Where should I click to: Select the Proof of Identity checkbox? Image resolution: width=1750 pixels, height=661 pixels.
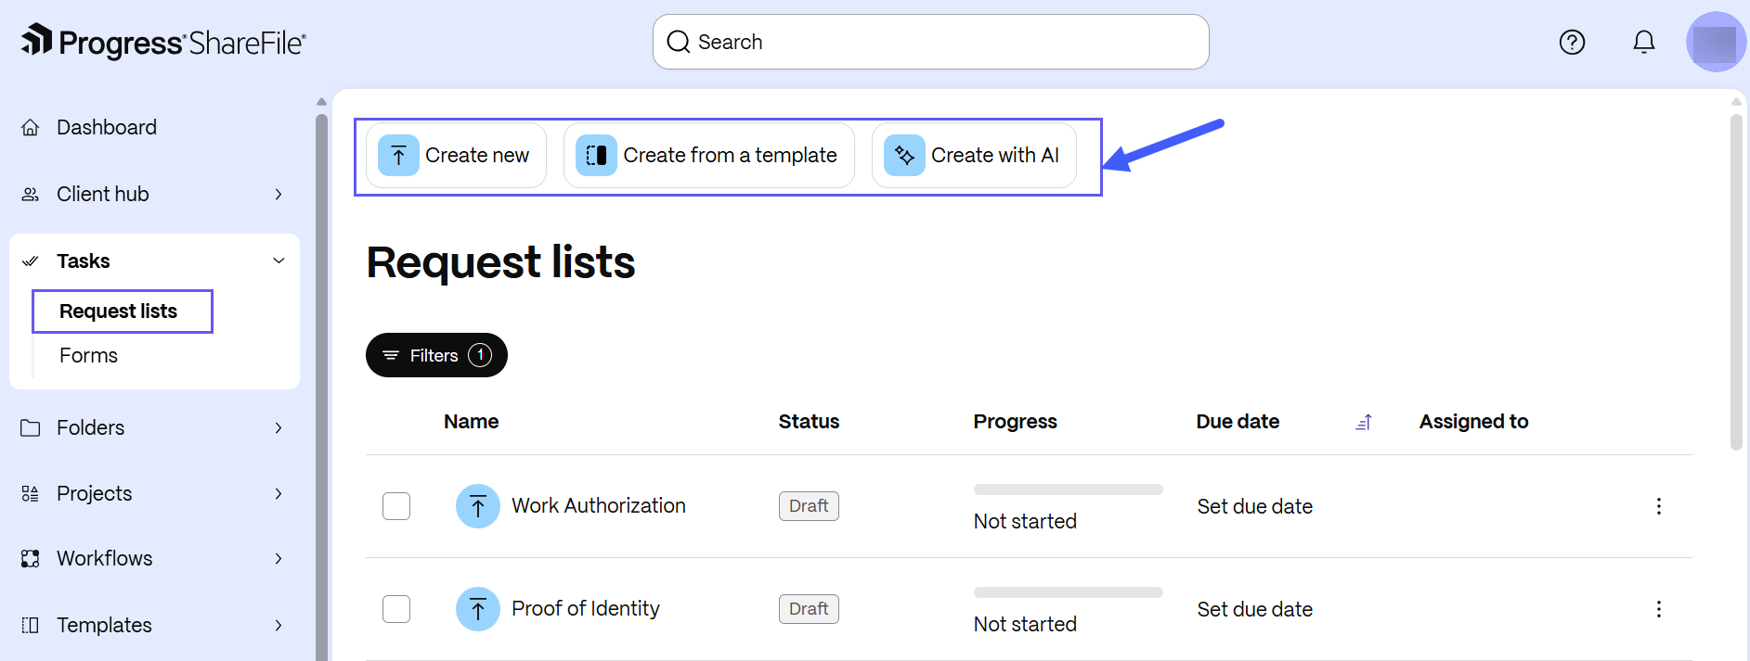pos(396,609)
